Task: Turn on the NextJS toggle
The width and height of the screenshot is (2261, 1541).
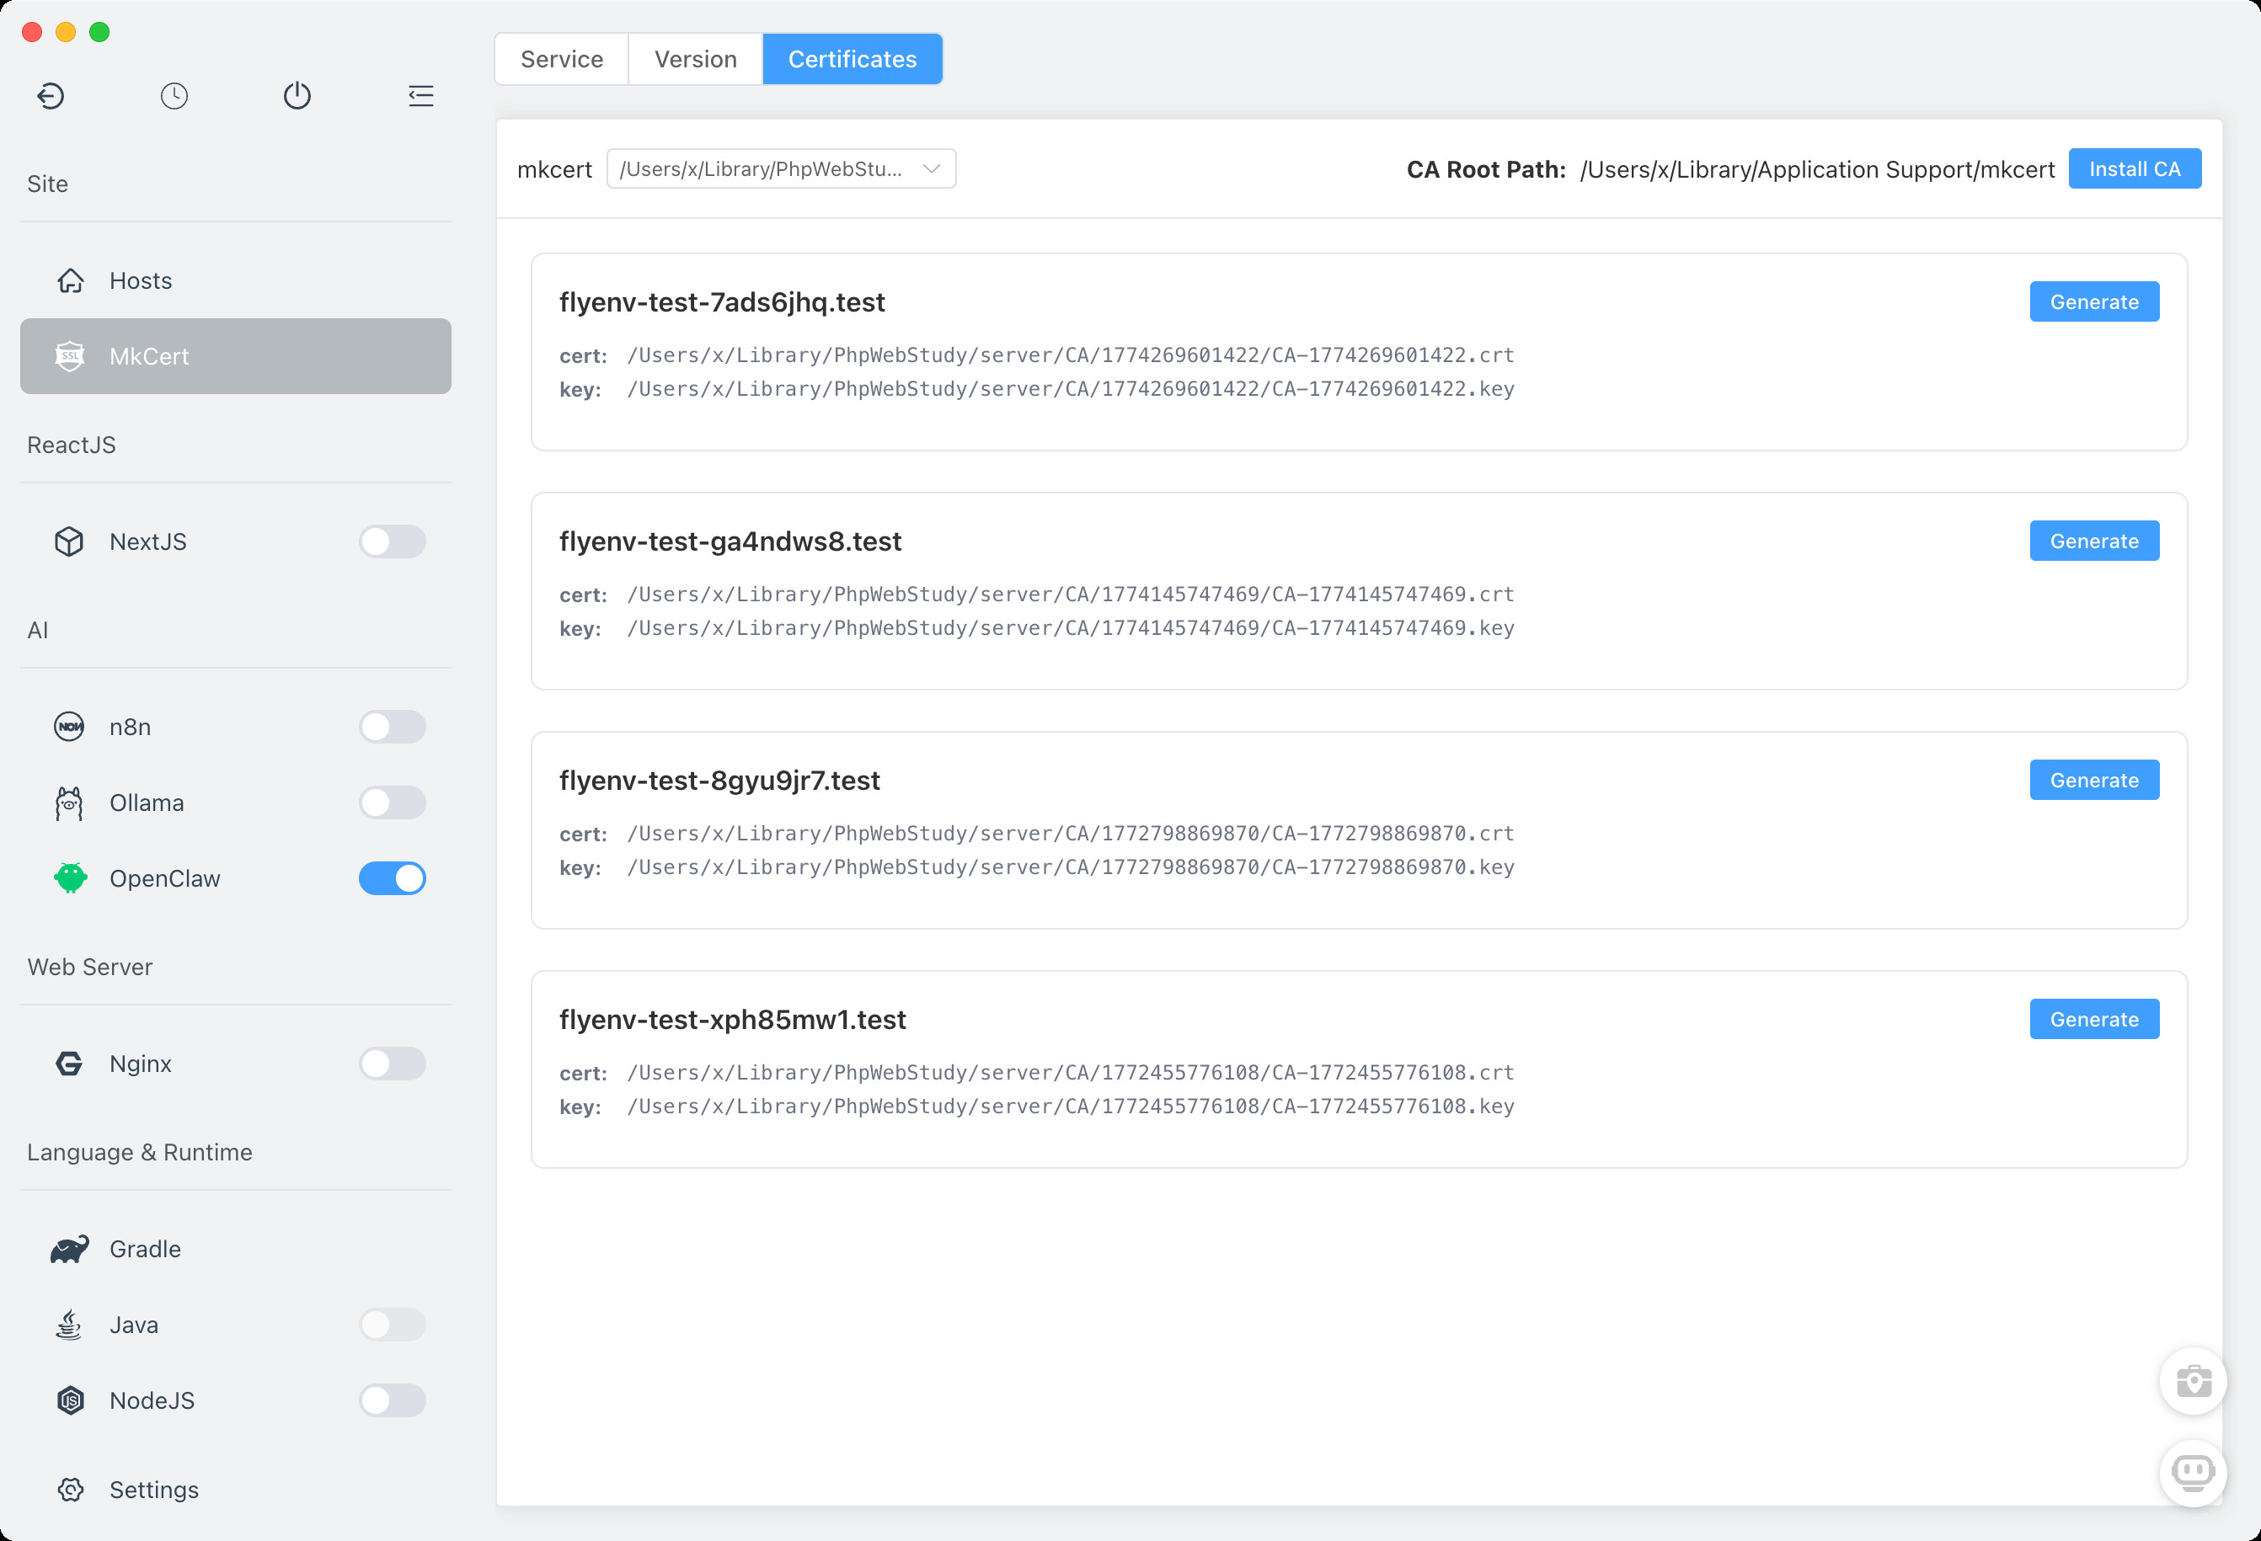Action: [392, 541]
